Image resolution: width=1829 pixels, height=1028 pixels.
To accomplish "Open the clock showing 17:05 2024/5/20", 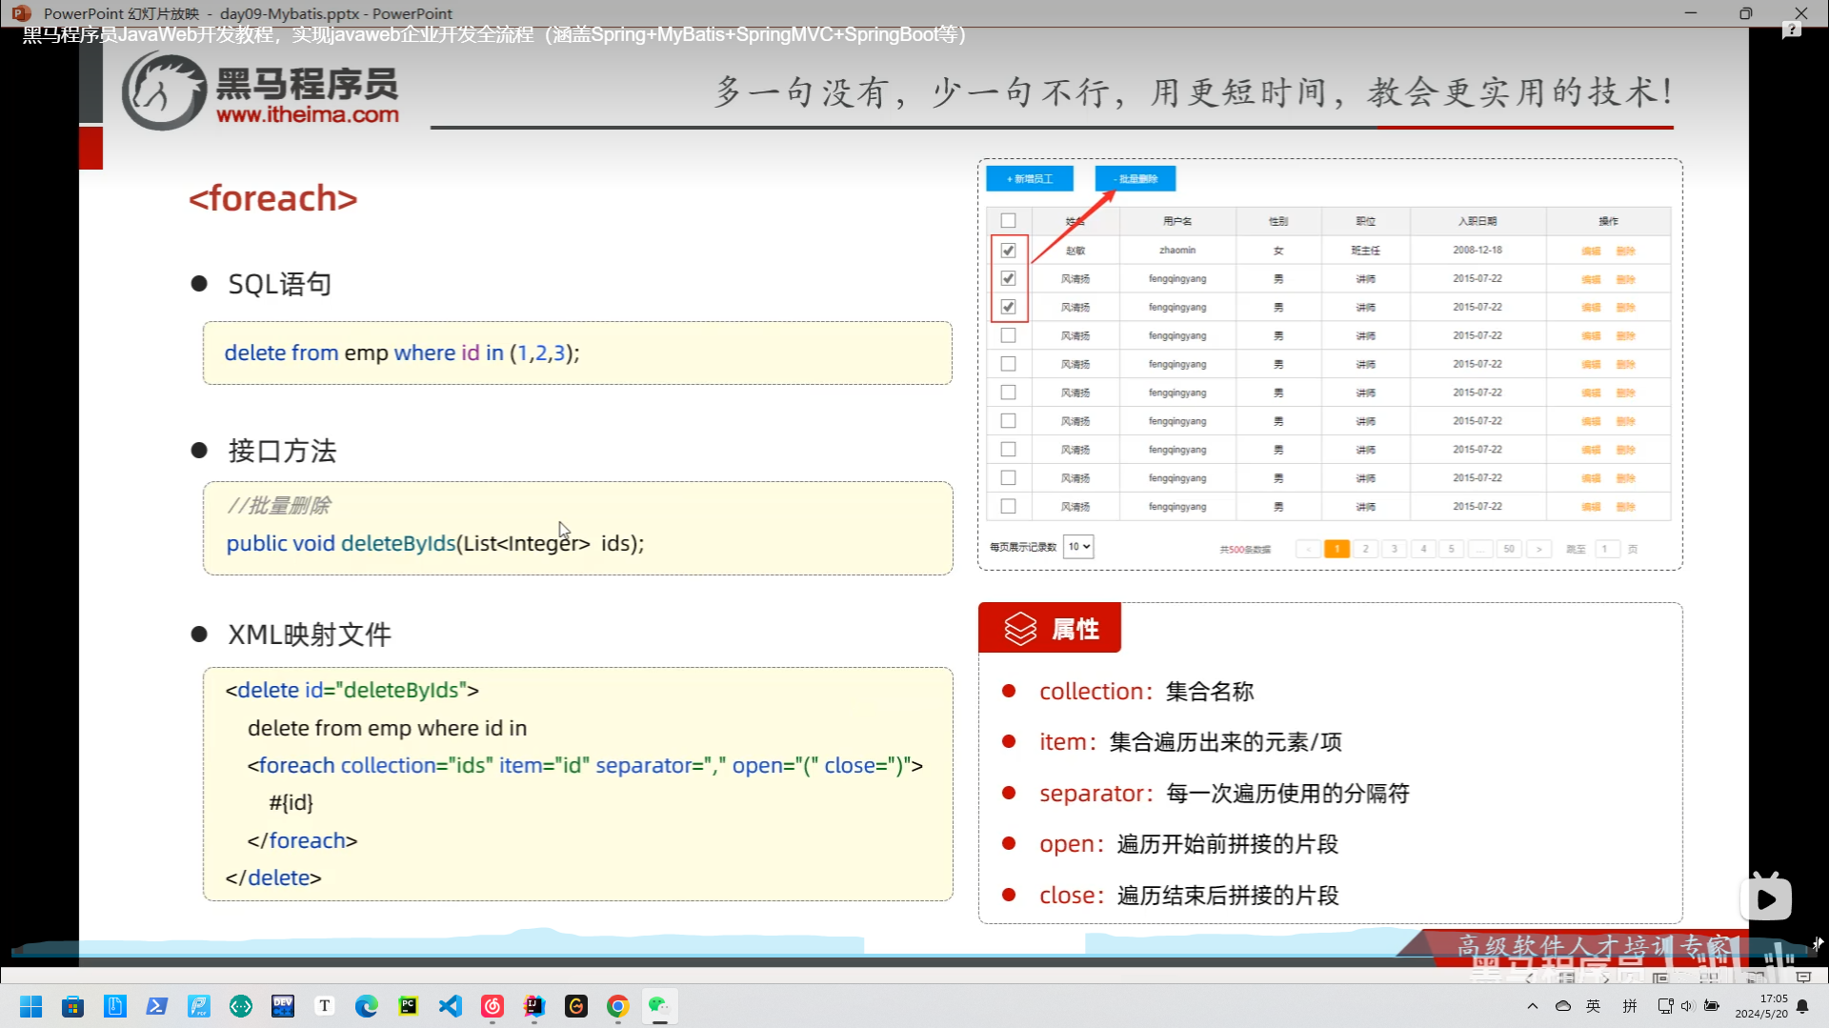I will click(x=1761, y=1006).
